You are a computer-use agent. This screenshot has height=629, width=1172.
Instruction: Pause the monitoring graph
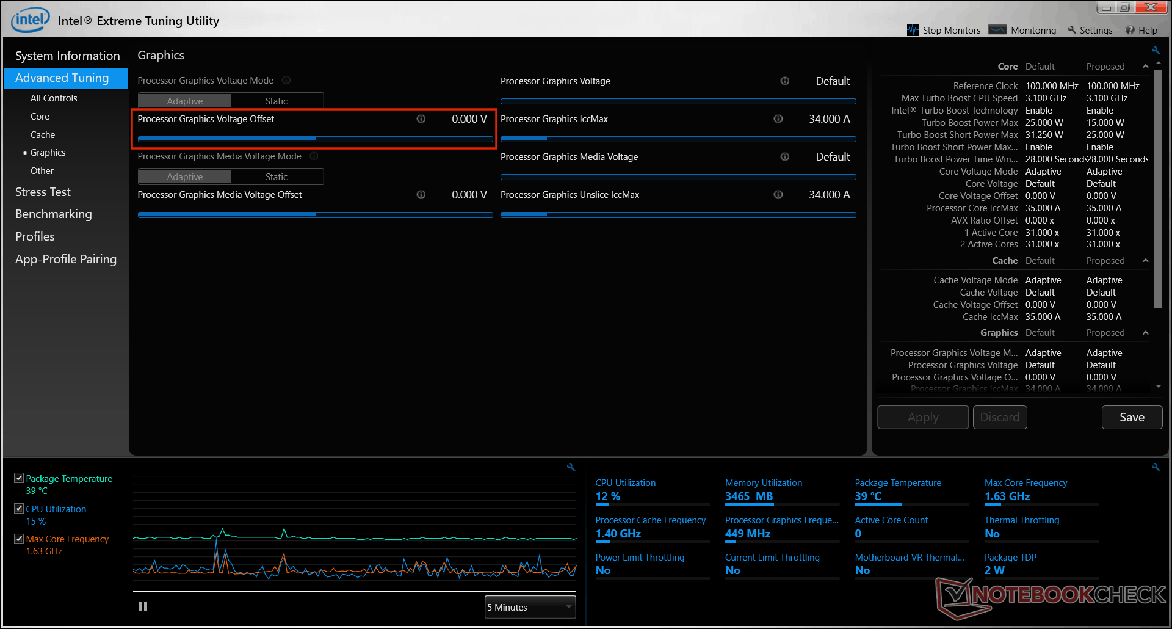[x=143, y=606]
